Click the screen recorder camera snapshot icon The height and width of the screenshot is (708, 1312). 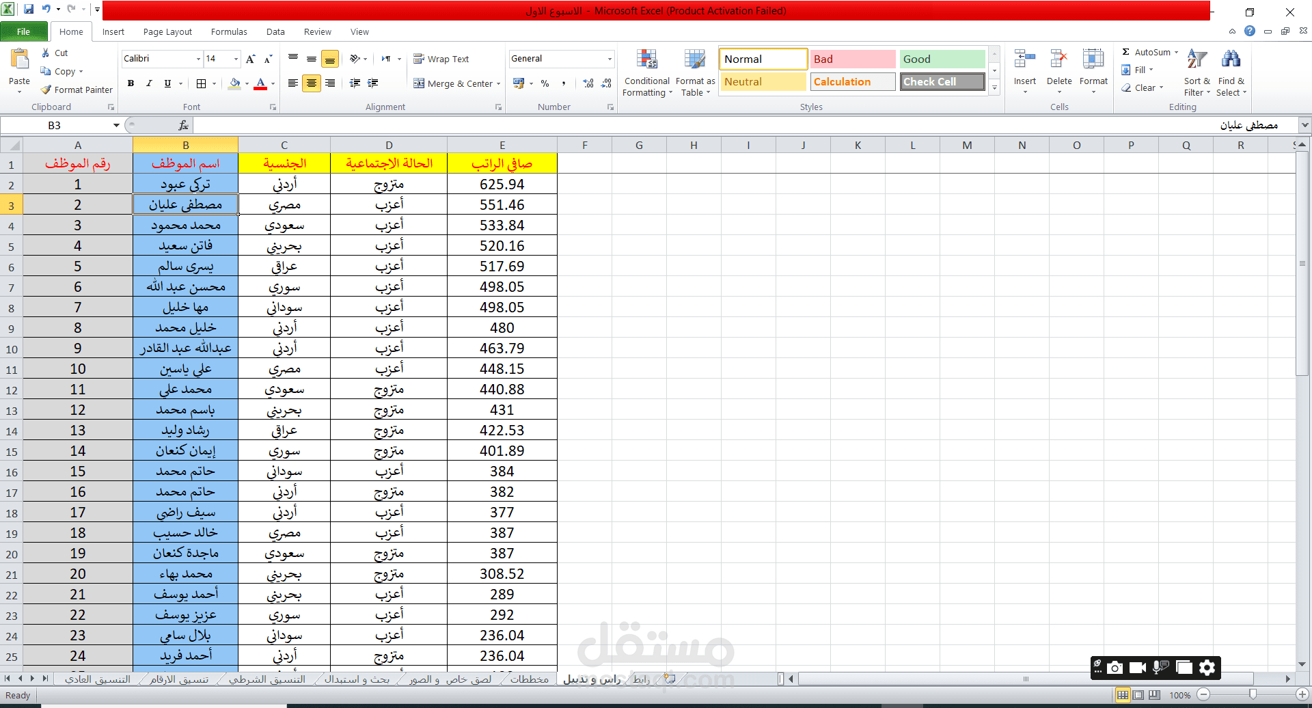coord(1115,668)
